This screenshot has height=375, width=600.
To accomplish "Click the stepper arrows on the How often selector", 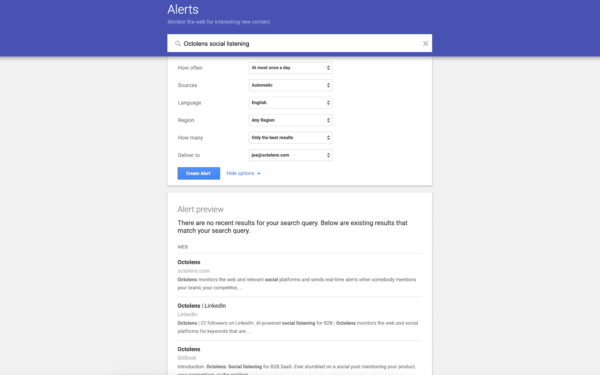I will coord(328,67).
